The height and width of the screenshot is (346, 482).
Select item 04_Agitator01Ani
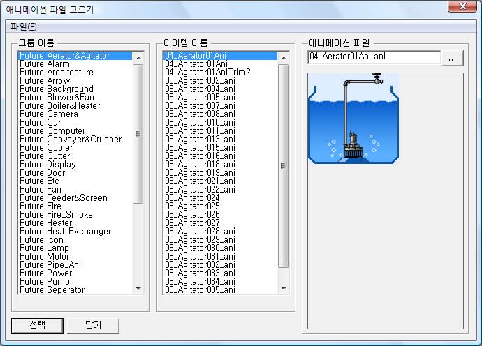click(221, 64)
